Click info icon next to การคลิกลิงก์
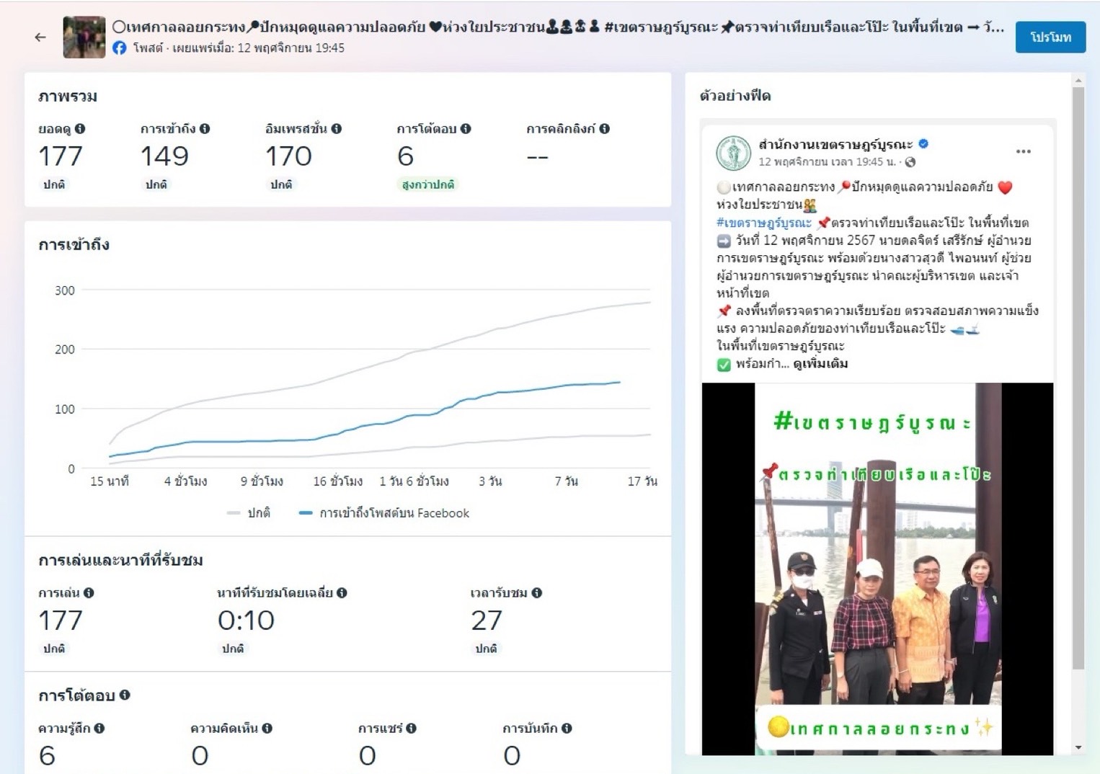The width and height of the screenshot is (1100, 774). coord(604,129)
